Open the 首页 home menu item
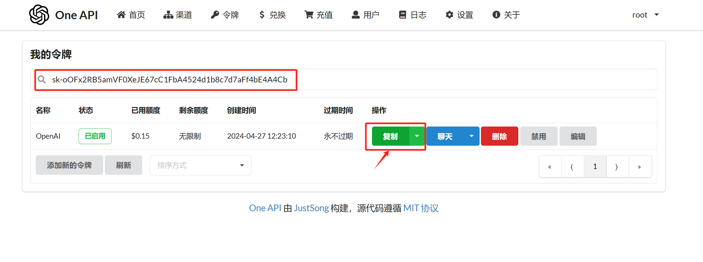This screenshot has height=262, width=703. click(x=131, y=15)
